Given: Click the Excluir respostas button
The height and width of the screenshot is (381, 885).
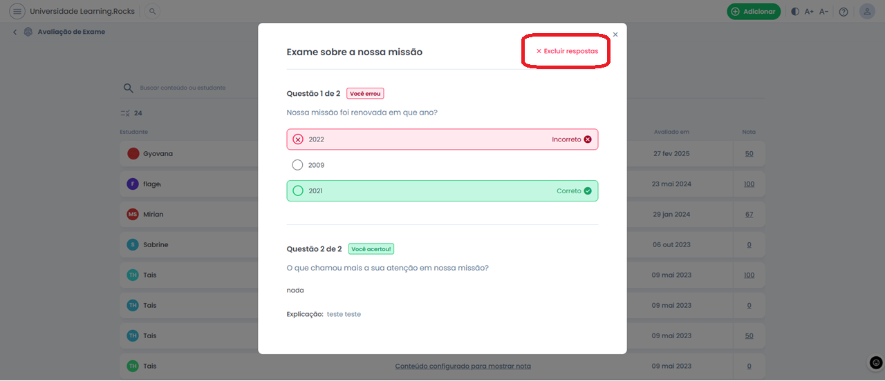Looking at the screenshot, I should point(567,51).
